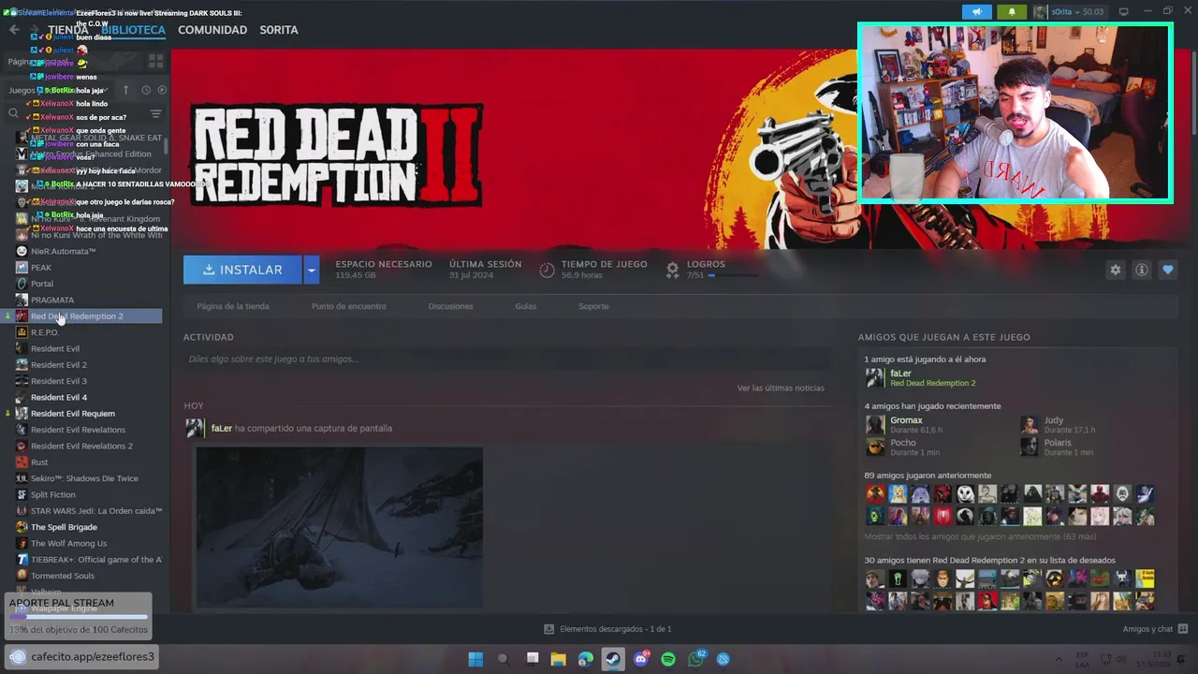Open the S0RITA profile menu

pos(279,30)
